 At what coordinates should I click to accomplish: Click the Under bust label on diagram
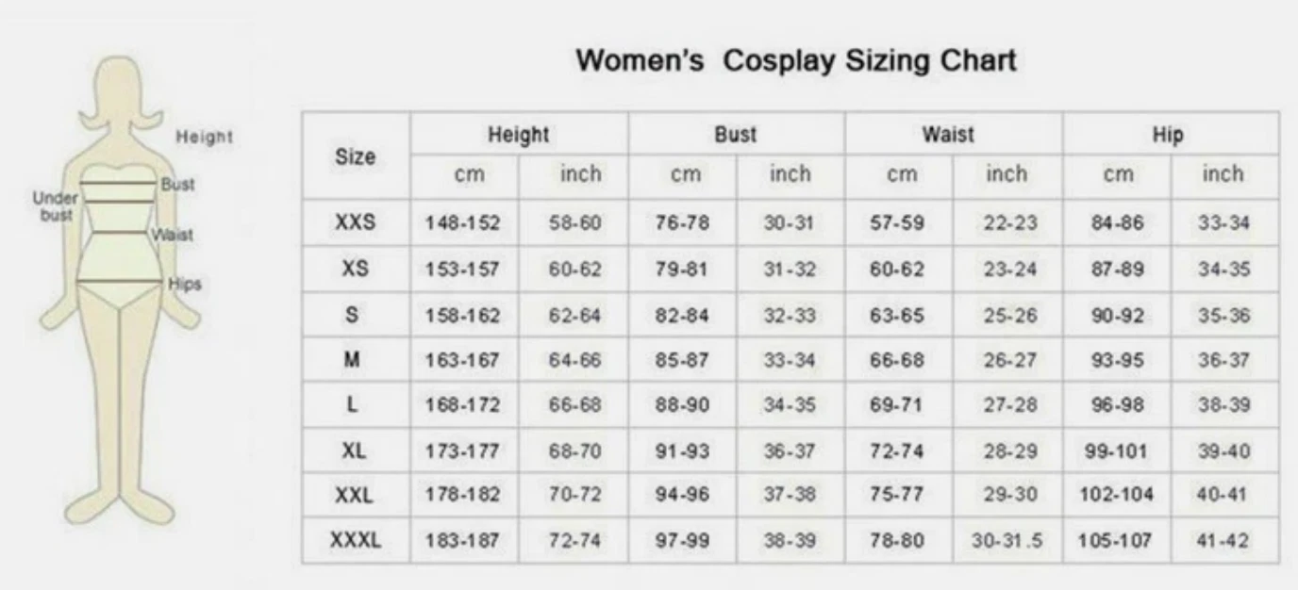(x=53, y=206)
